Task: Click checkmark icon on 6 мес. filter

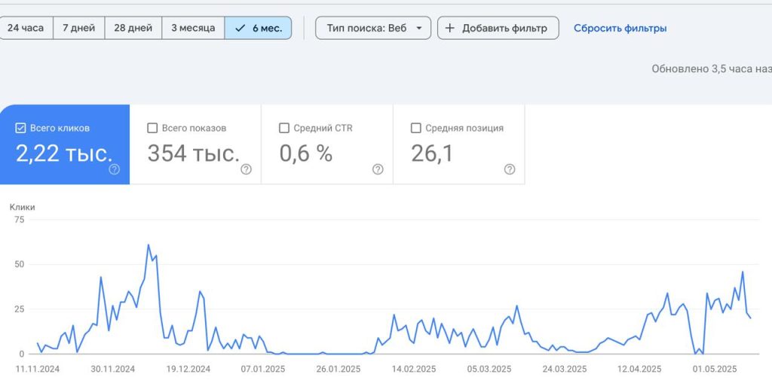Action: point(240,28)
